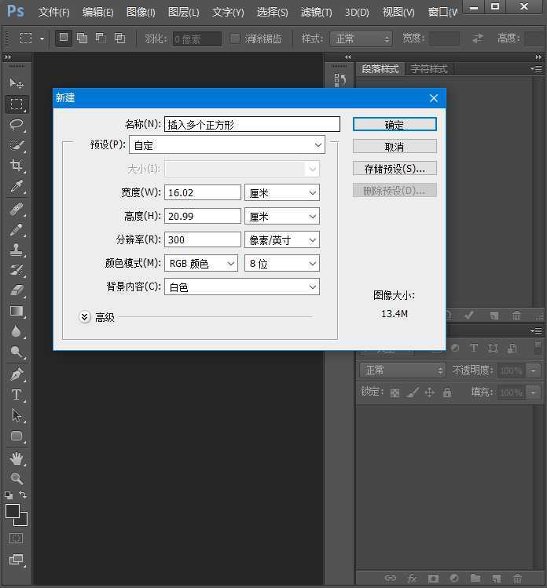Select the Crop tool
This screenshot has height=588, width=547.
(17, 166)
